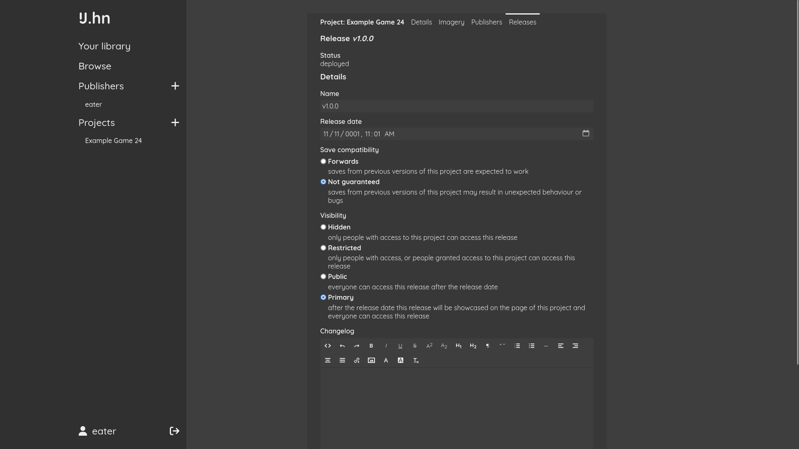The image size is (799, 449).
Task: Set visibility to Public
Action: 323,276
